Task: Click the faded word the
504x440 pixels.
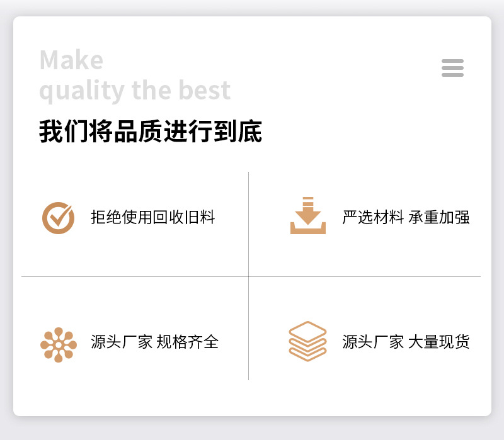Action: tap(151, 90)
